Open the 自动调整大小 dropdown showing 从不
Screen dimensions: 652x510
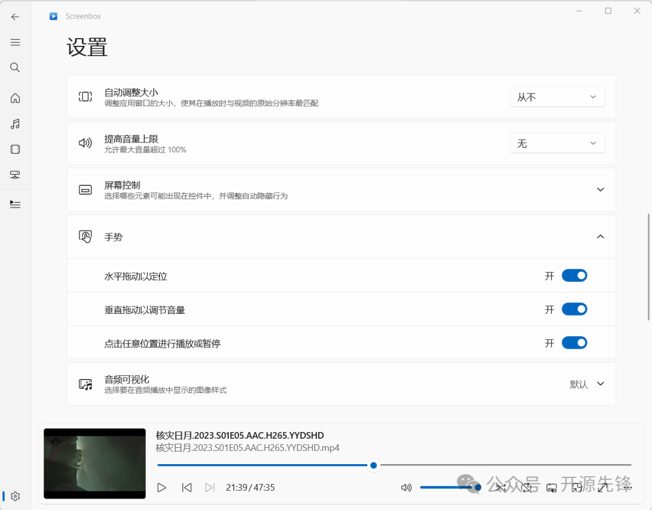(x=557, y=97)
